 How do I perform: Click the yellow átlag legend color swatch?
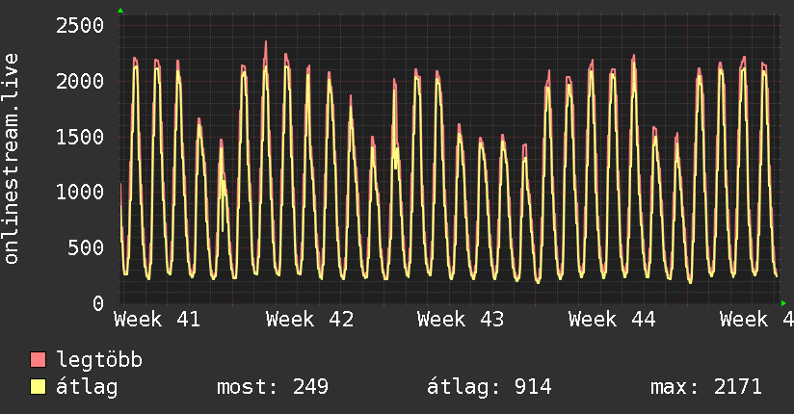(x=38, y=386)
